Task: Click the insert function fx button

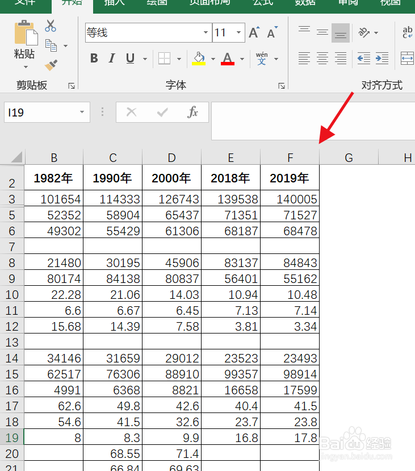Action: 192,112
